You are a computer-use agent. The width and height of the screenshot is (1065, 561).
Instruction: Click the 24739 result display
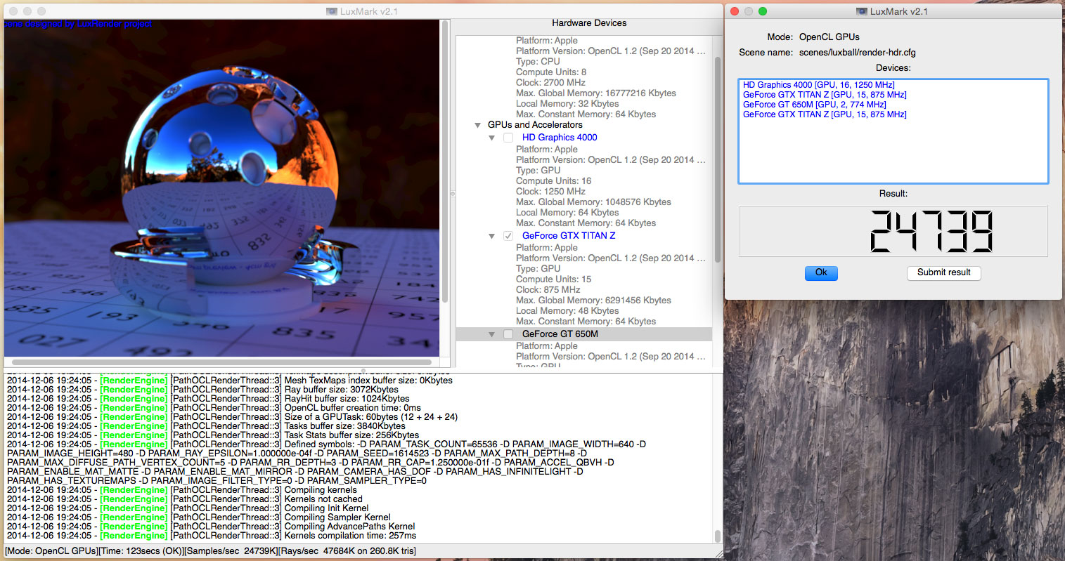(893, 231)
